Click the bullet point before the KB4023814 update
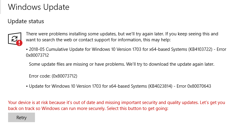233x126 pixels. [27, 86]
